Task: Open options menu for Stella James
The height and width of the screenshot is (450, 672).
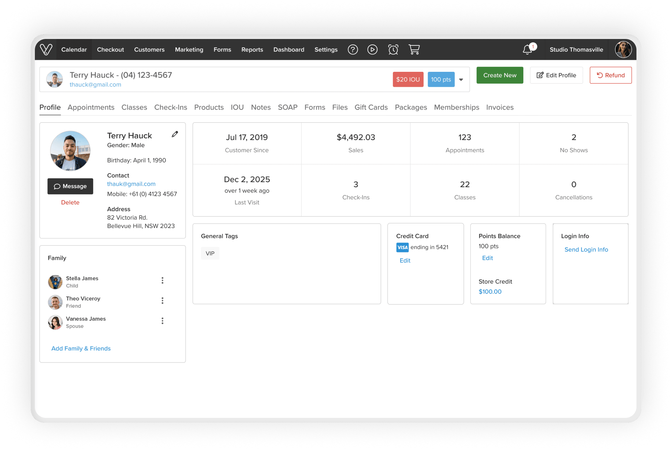Action: tap(162, 280)
